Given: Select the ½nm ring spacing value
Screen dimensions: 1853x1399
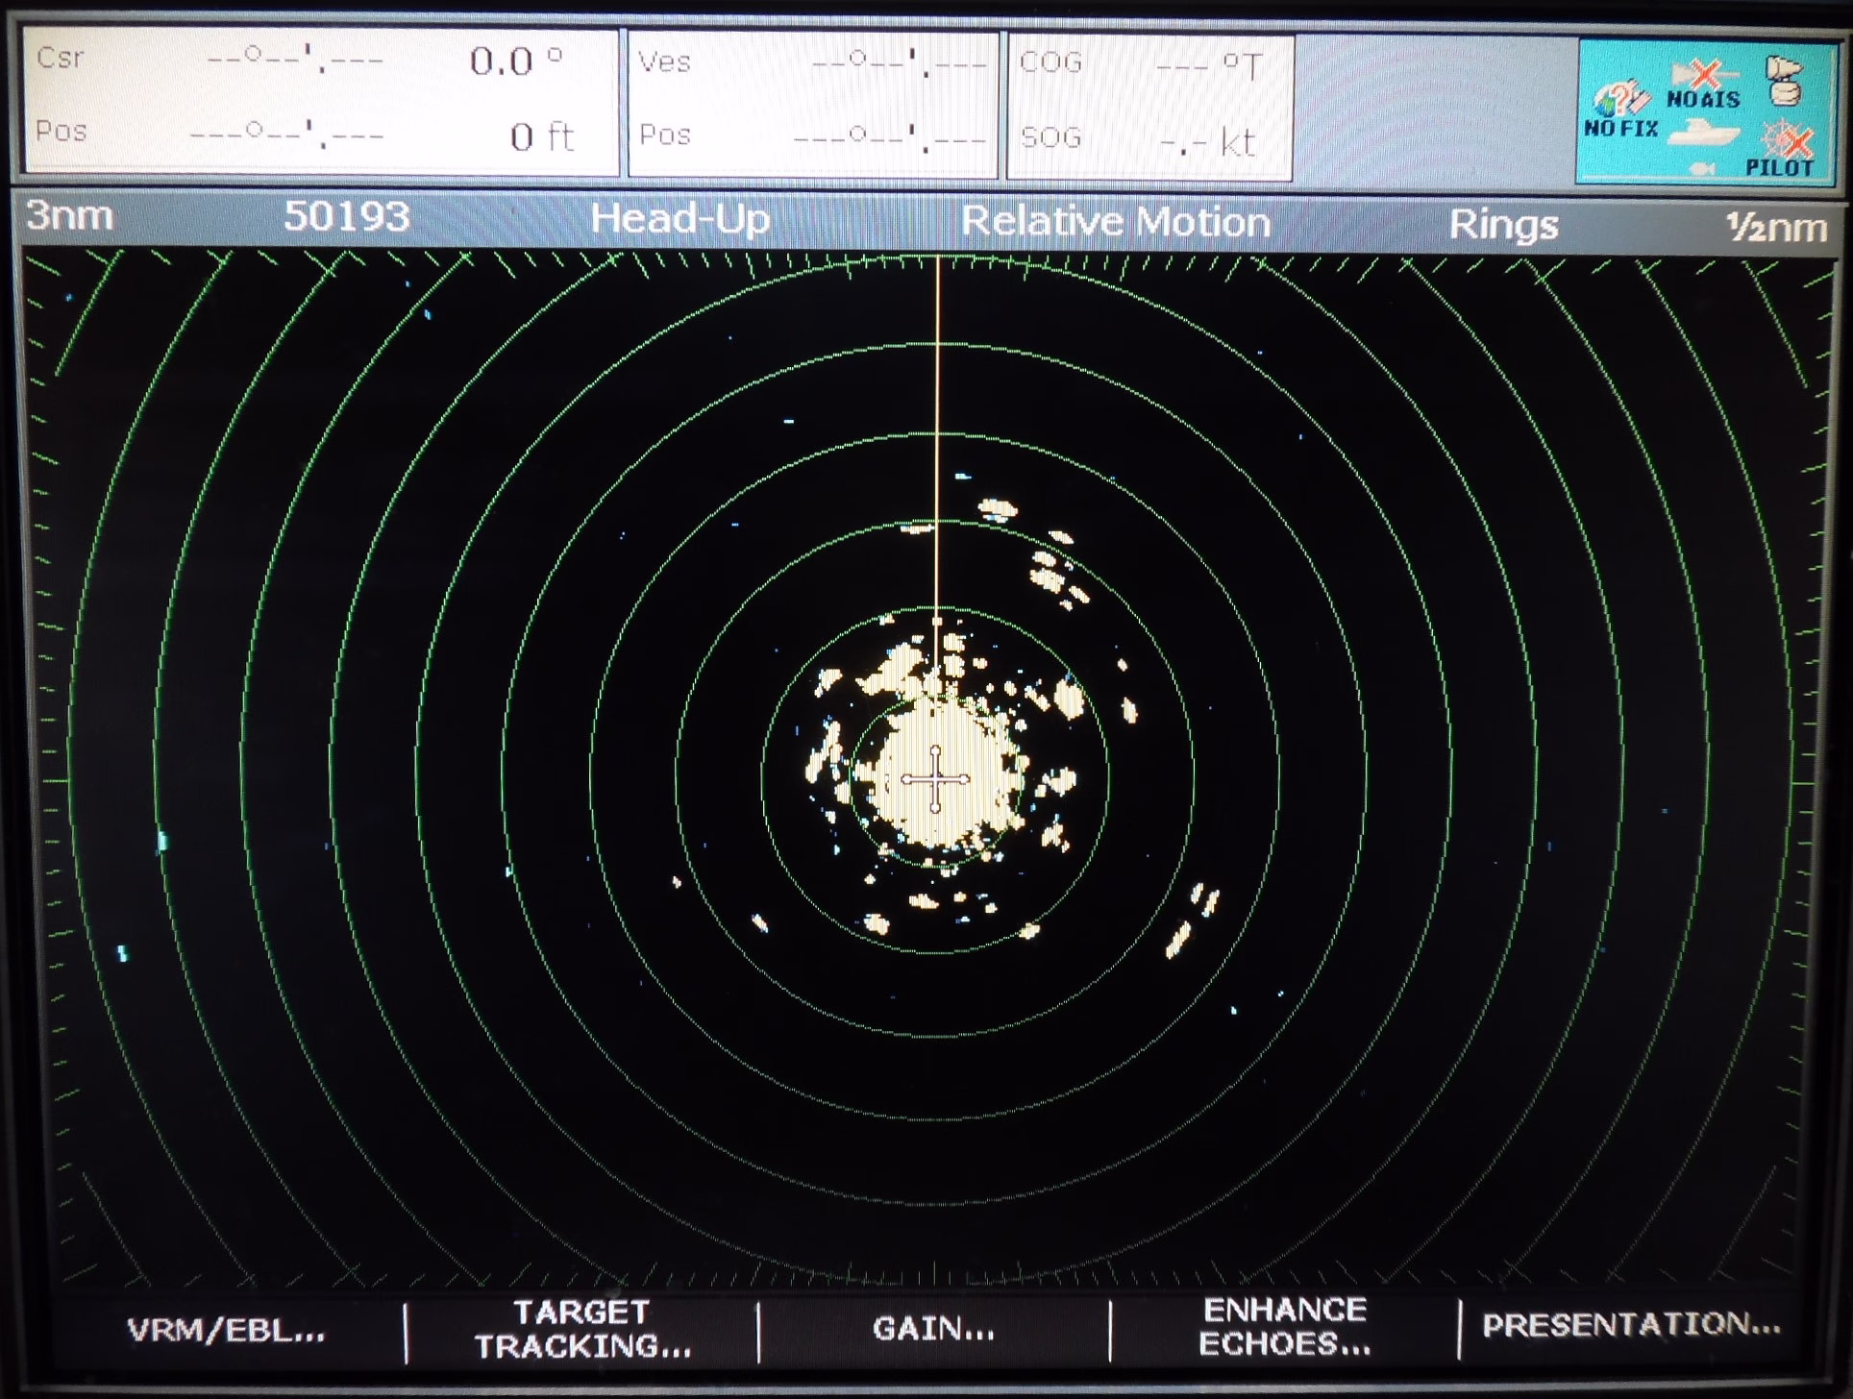Looking at the screenshot, I should coord(1775,228).
